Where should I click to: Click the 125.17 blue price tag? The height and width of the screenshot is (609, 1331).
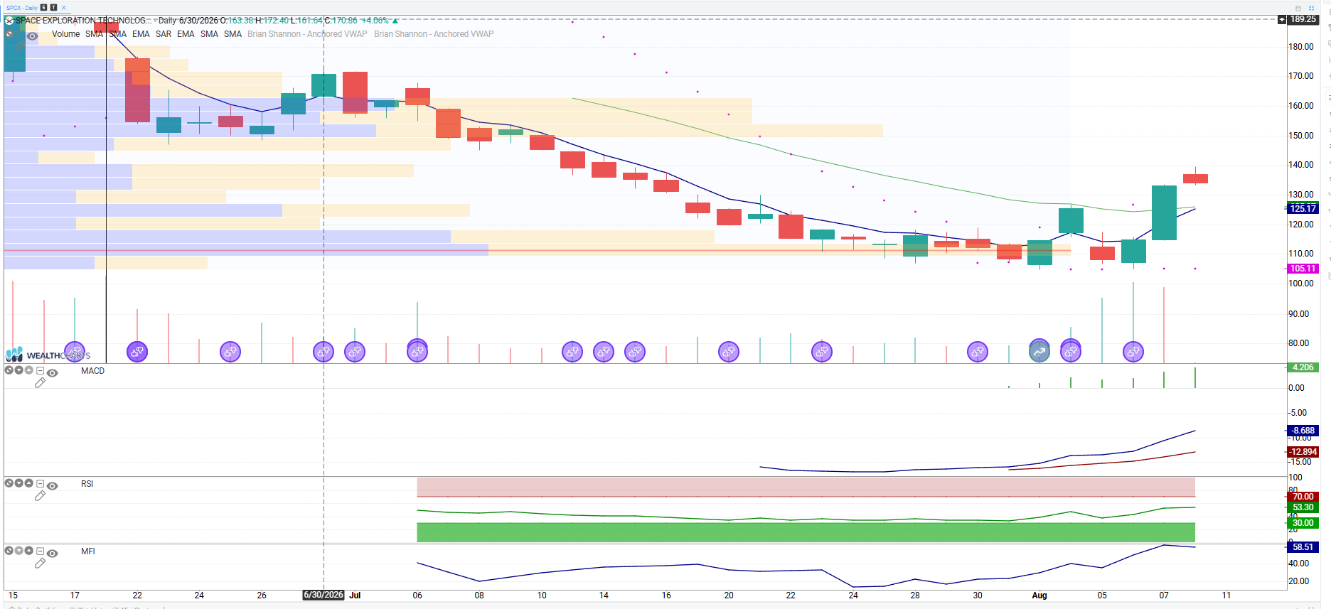point(1303,209)
